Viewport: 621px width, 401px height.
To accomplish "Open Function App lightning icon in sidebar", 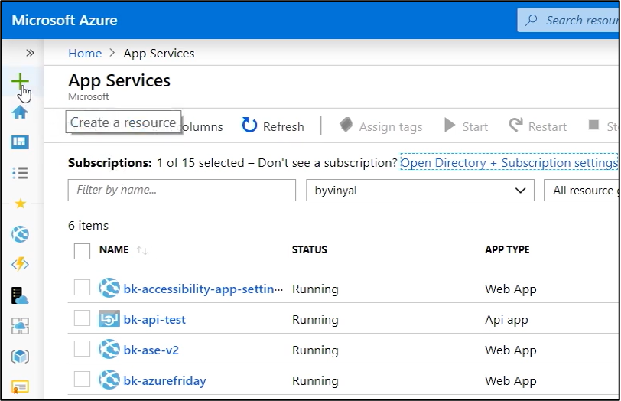I will click(20, 265).
